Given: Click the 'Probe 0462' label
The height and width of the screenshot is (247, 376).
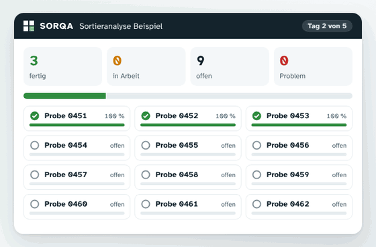Looking at the screenshot, I should tap(288, 204).
